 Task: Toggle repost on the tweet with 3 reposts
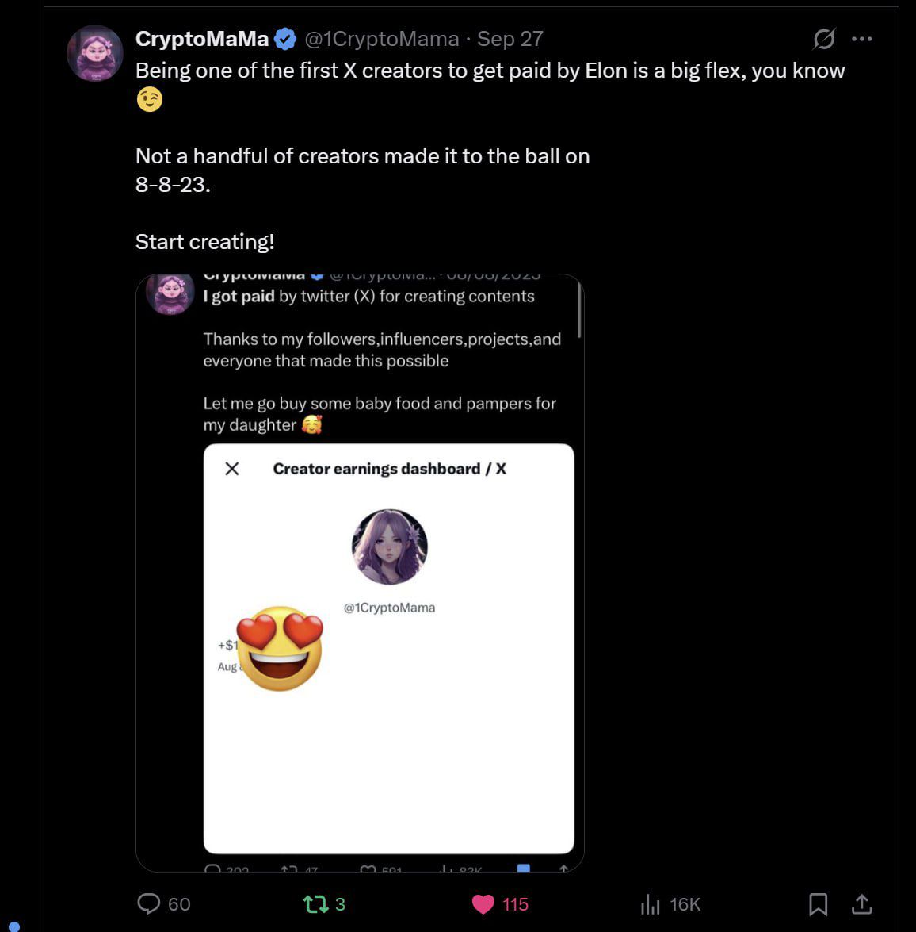point(315,903)
